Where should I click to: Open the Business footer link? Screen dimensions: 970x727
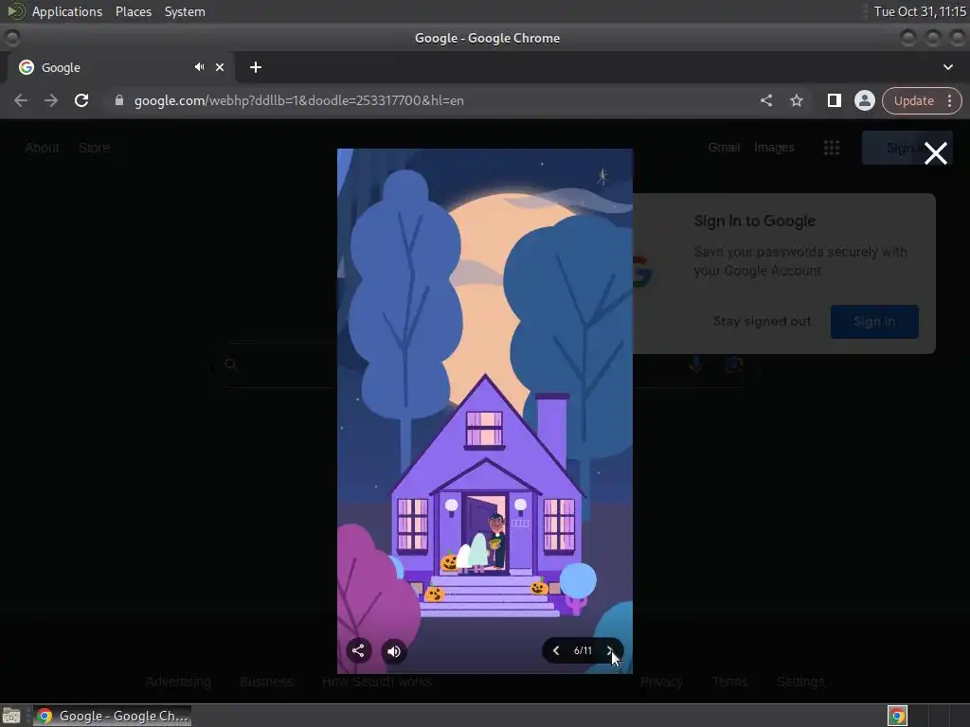pyautogui.click(x=266, y=682)
